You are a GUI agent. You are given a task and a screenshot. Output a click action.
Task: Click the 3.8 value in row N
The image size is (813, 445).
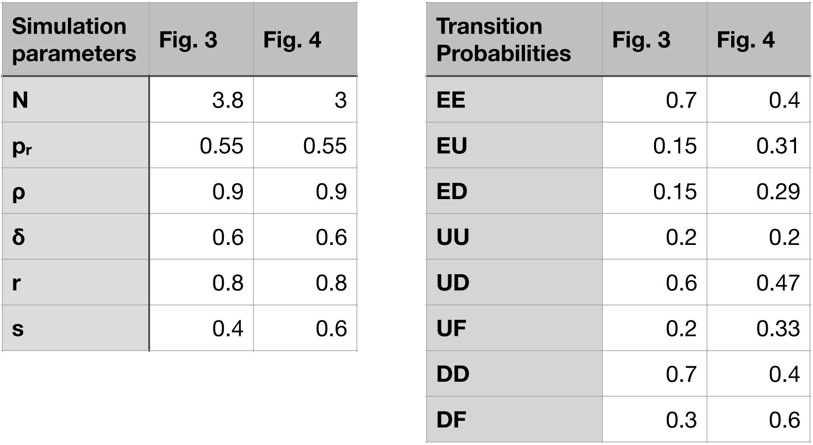(227, 100)
